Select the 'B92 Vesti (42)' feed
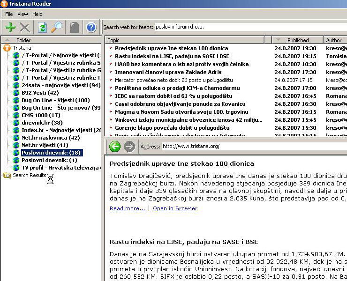The width and height of the screenshot is (347, 281). (40, 93)
